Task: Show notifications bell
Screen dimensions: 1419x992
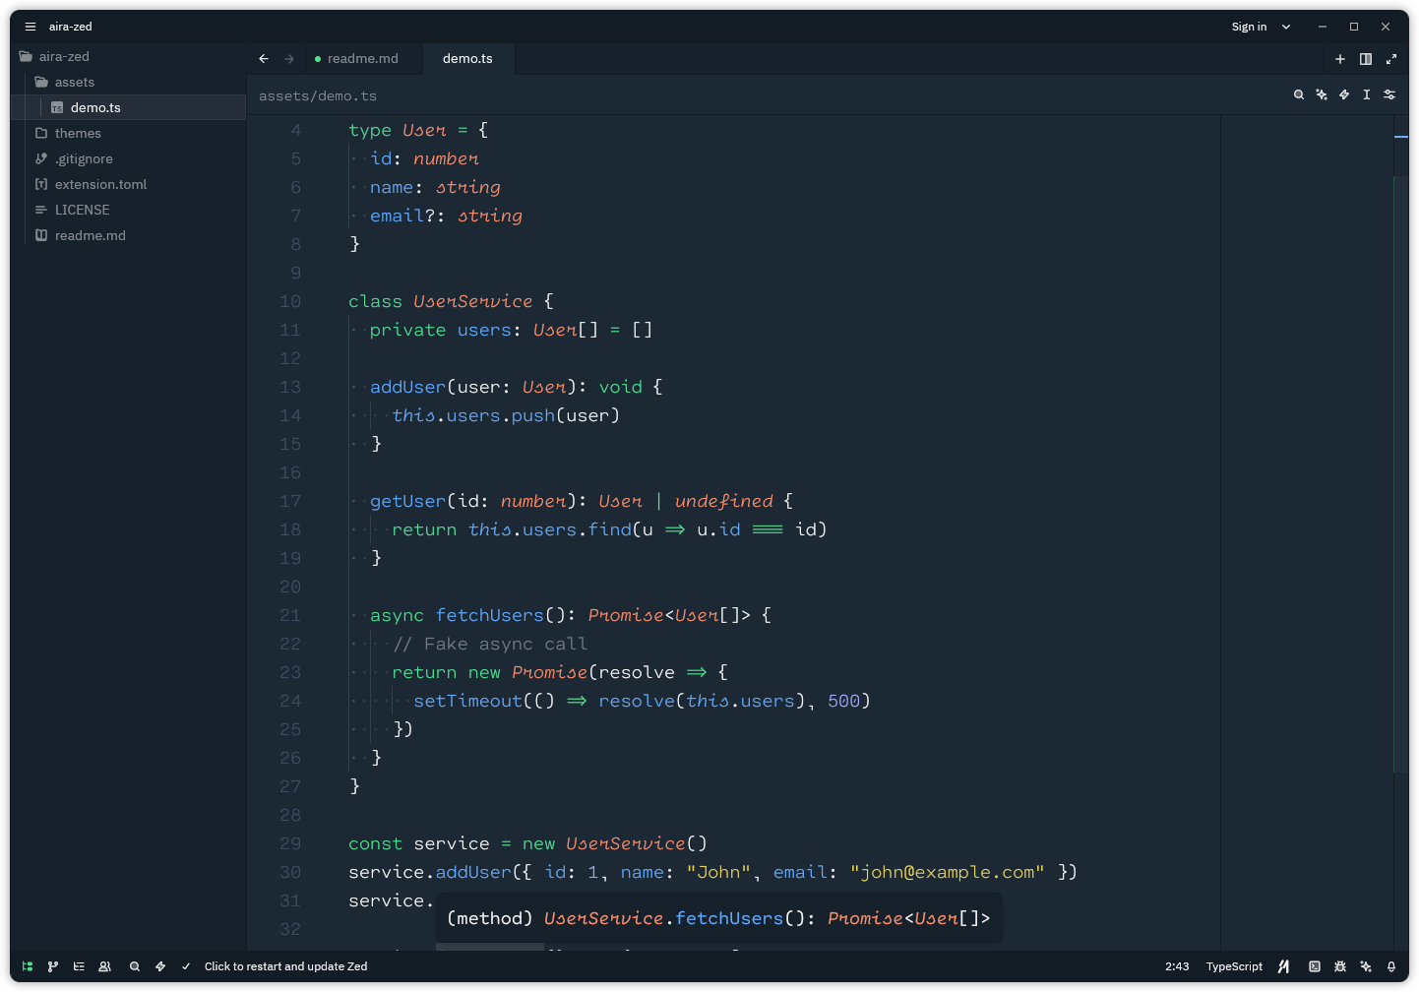Action: pos(1391,966)
